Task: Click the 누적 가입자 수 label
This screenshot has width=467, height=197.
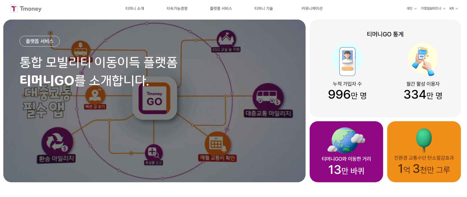Action: [347, 84]
